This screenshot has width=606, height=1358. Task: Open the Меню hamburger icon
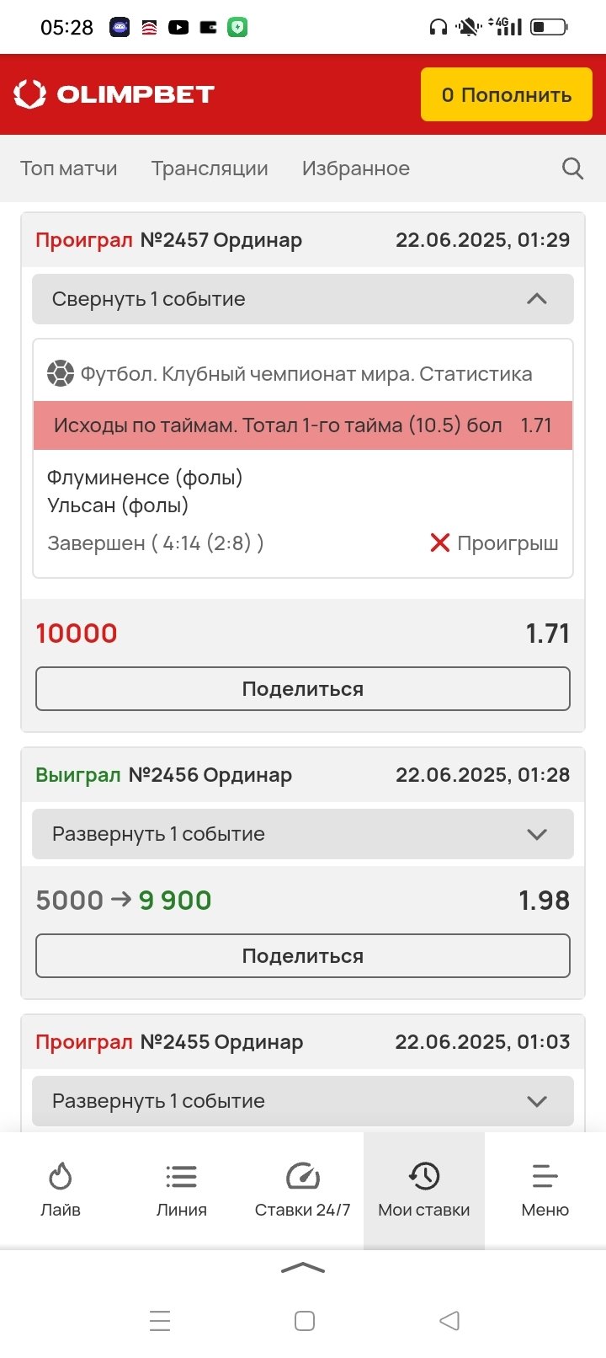click(x=545, y=1176)
